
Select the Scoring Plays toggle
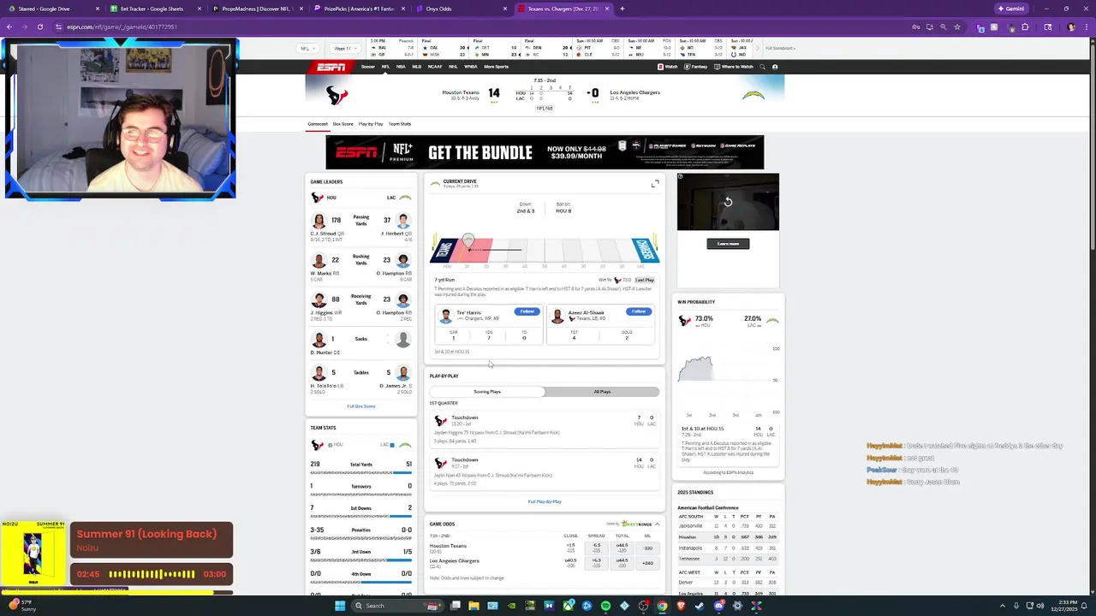pos(487,392)
